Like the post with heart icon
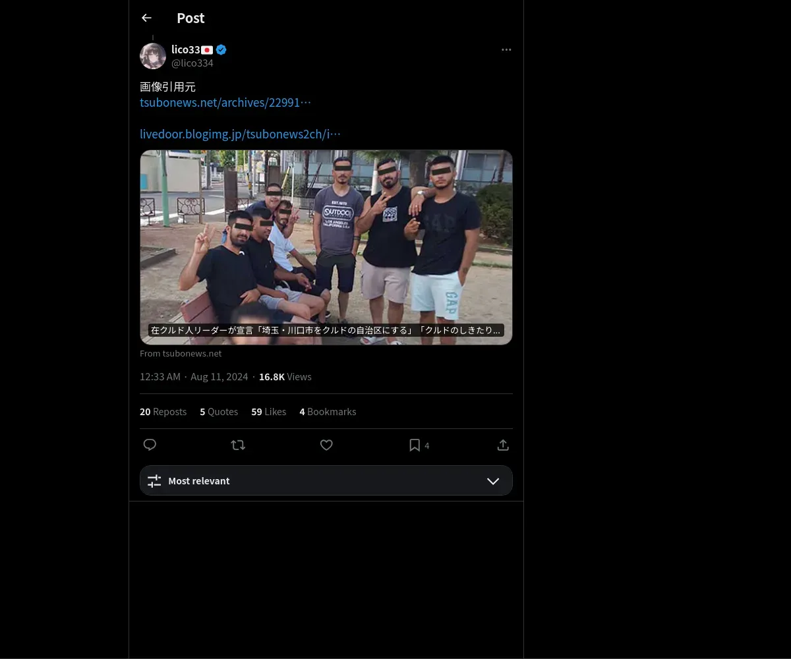Viewport: 791px width, 659px height. click(x=326, y=445)
